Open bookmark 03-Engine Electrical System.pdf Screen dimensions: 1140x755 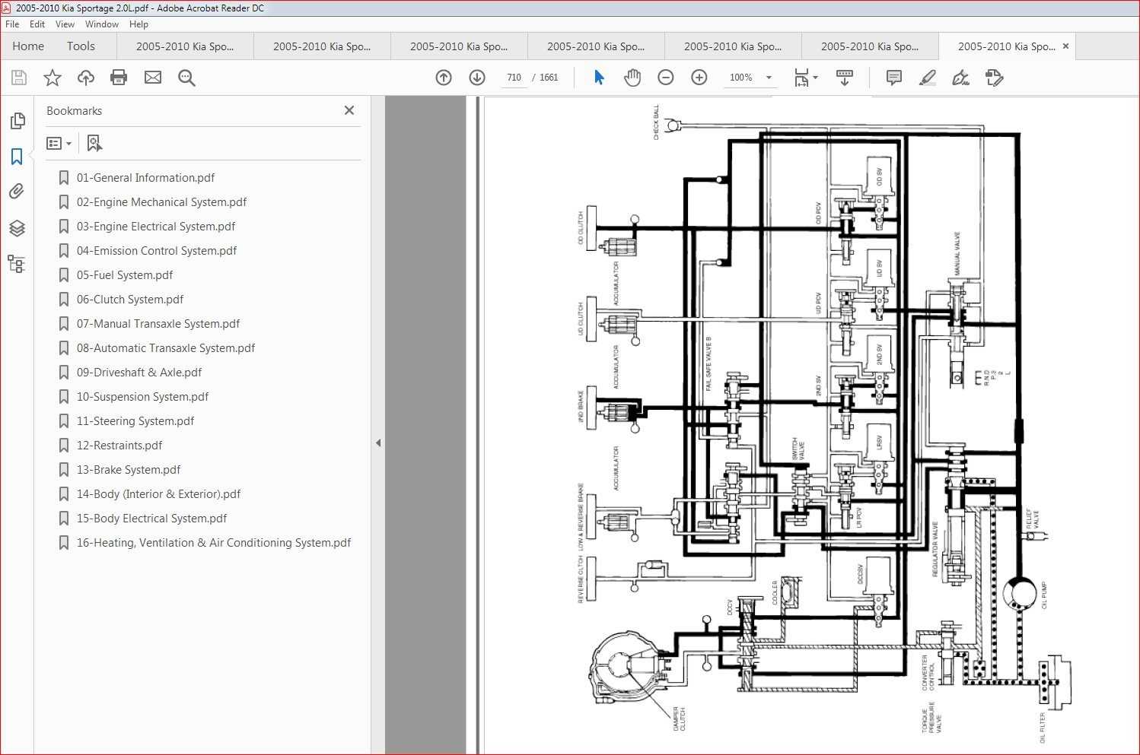point(156,227)
